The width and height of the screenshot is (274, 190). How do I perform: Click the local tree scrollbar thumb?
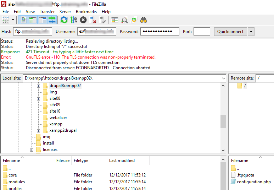pyautogui.click(x=223, y=121)
